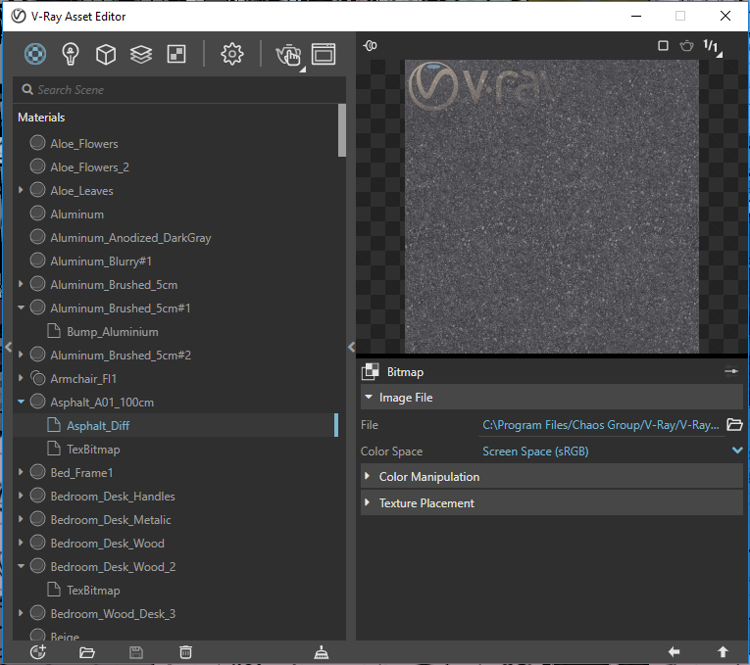
Task: Open the Geometry category tab
Action: [106, 54]
